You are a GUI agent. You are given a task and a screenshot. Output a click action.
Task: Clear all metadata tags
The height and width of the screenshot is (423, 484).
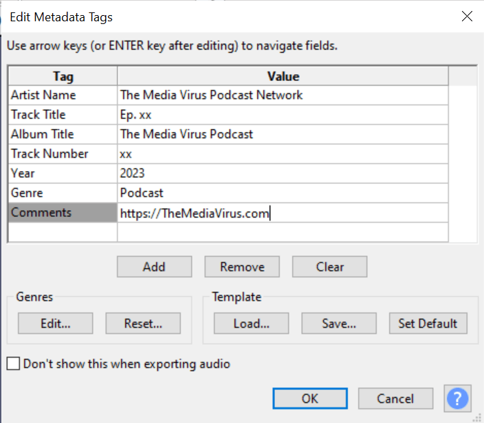click(x=330, y=266)
